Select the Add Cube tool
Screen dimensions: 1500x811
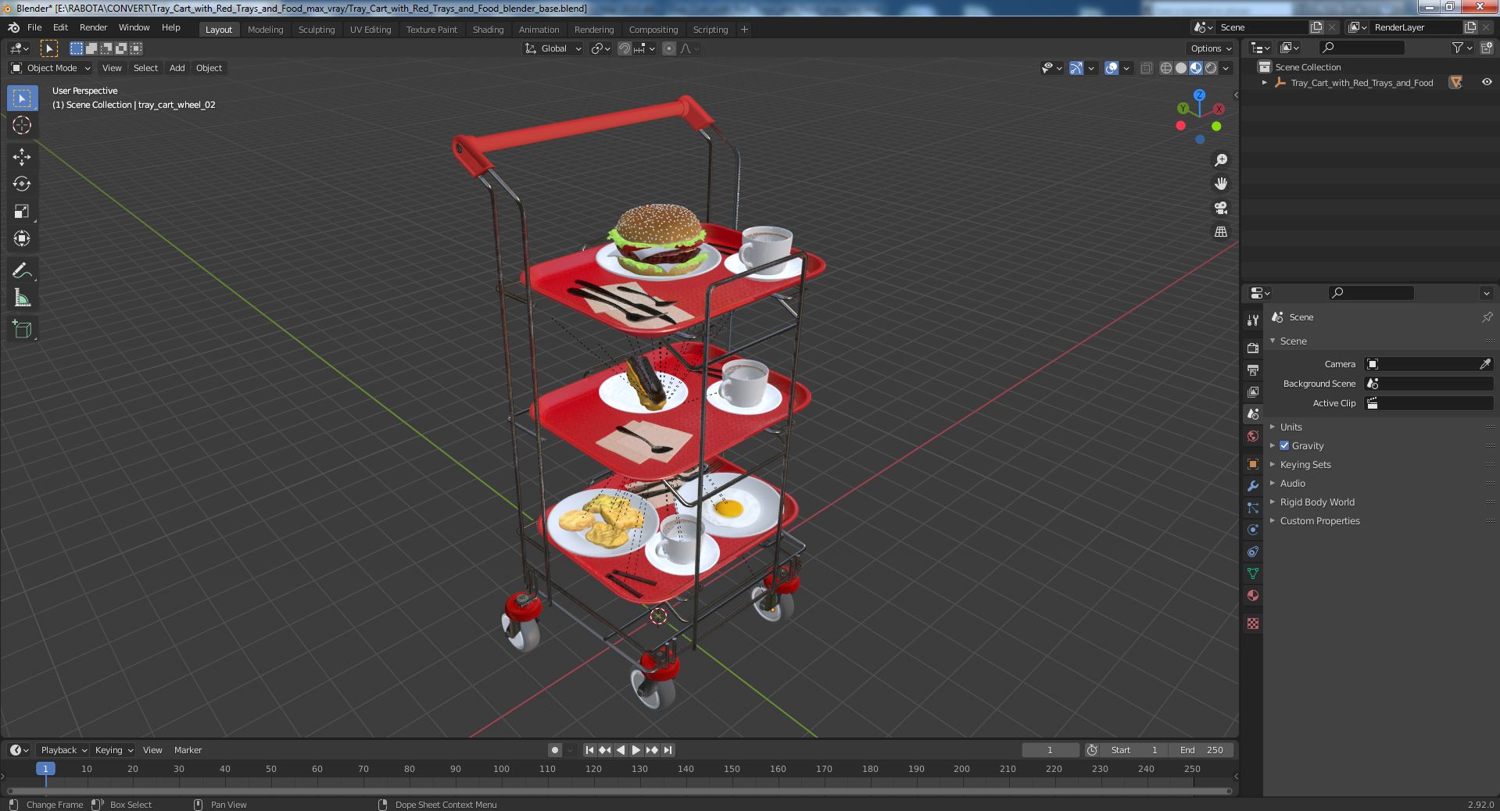(22, 329)
